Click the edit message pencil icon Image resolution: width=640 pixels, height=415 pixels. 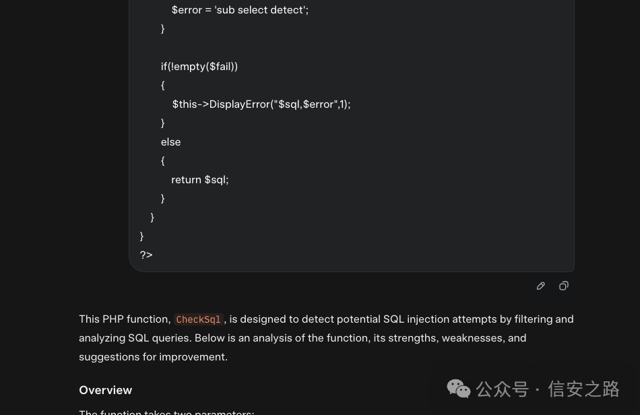tap(541, 286)
